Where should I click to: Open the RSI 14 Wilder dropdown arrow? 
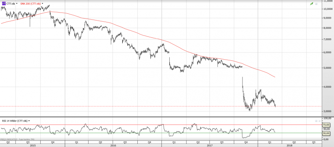point(29,121)
